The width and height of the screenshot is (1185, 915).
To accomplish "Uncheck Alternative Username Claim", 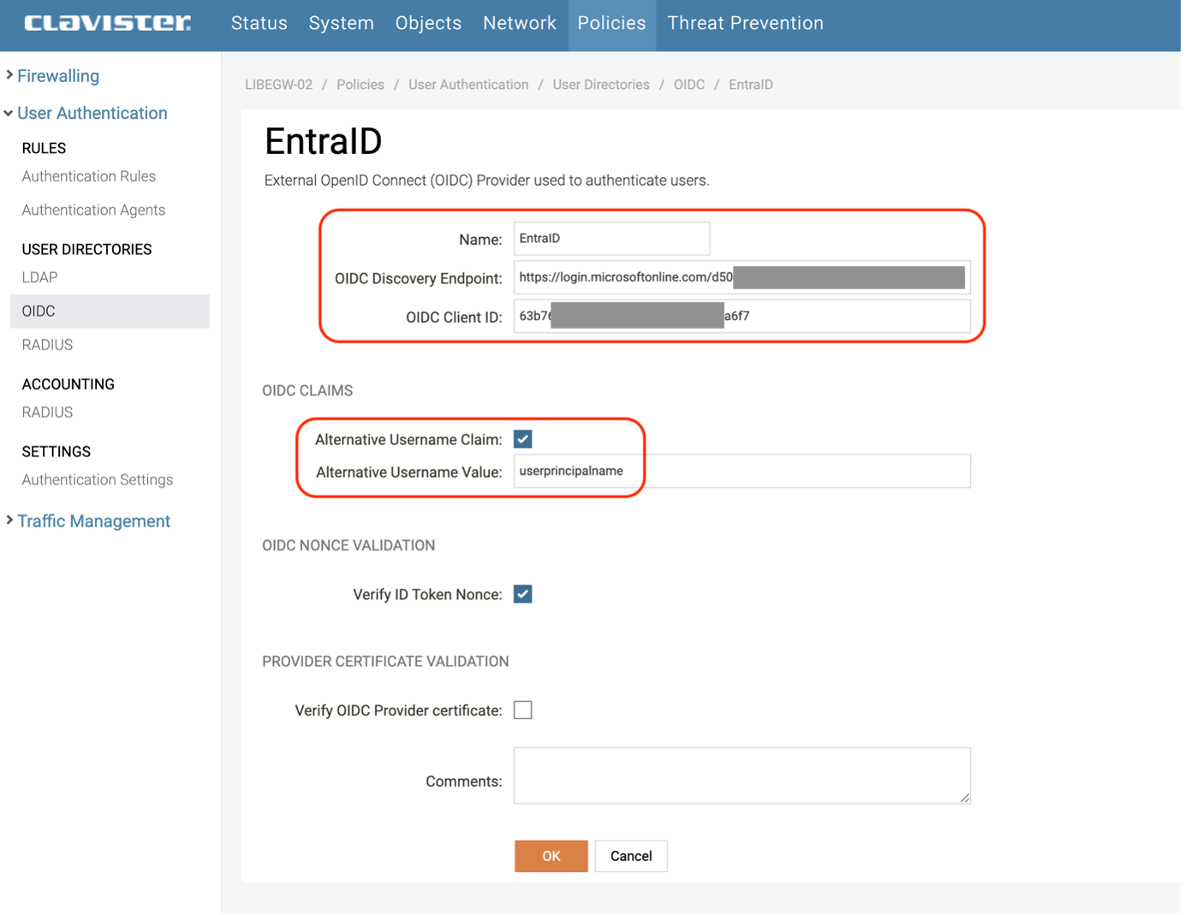I will (x=523, y=439).
